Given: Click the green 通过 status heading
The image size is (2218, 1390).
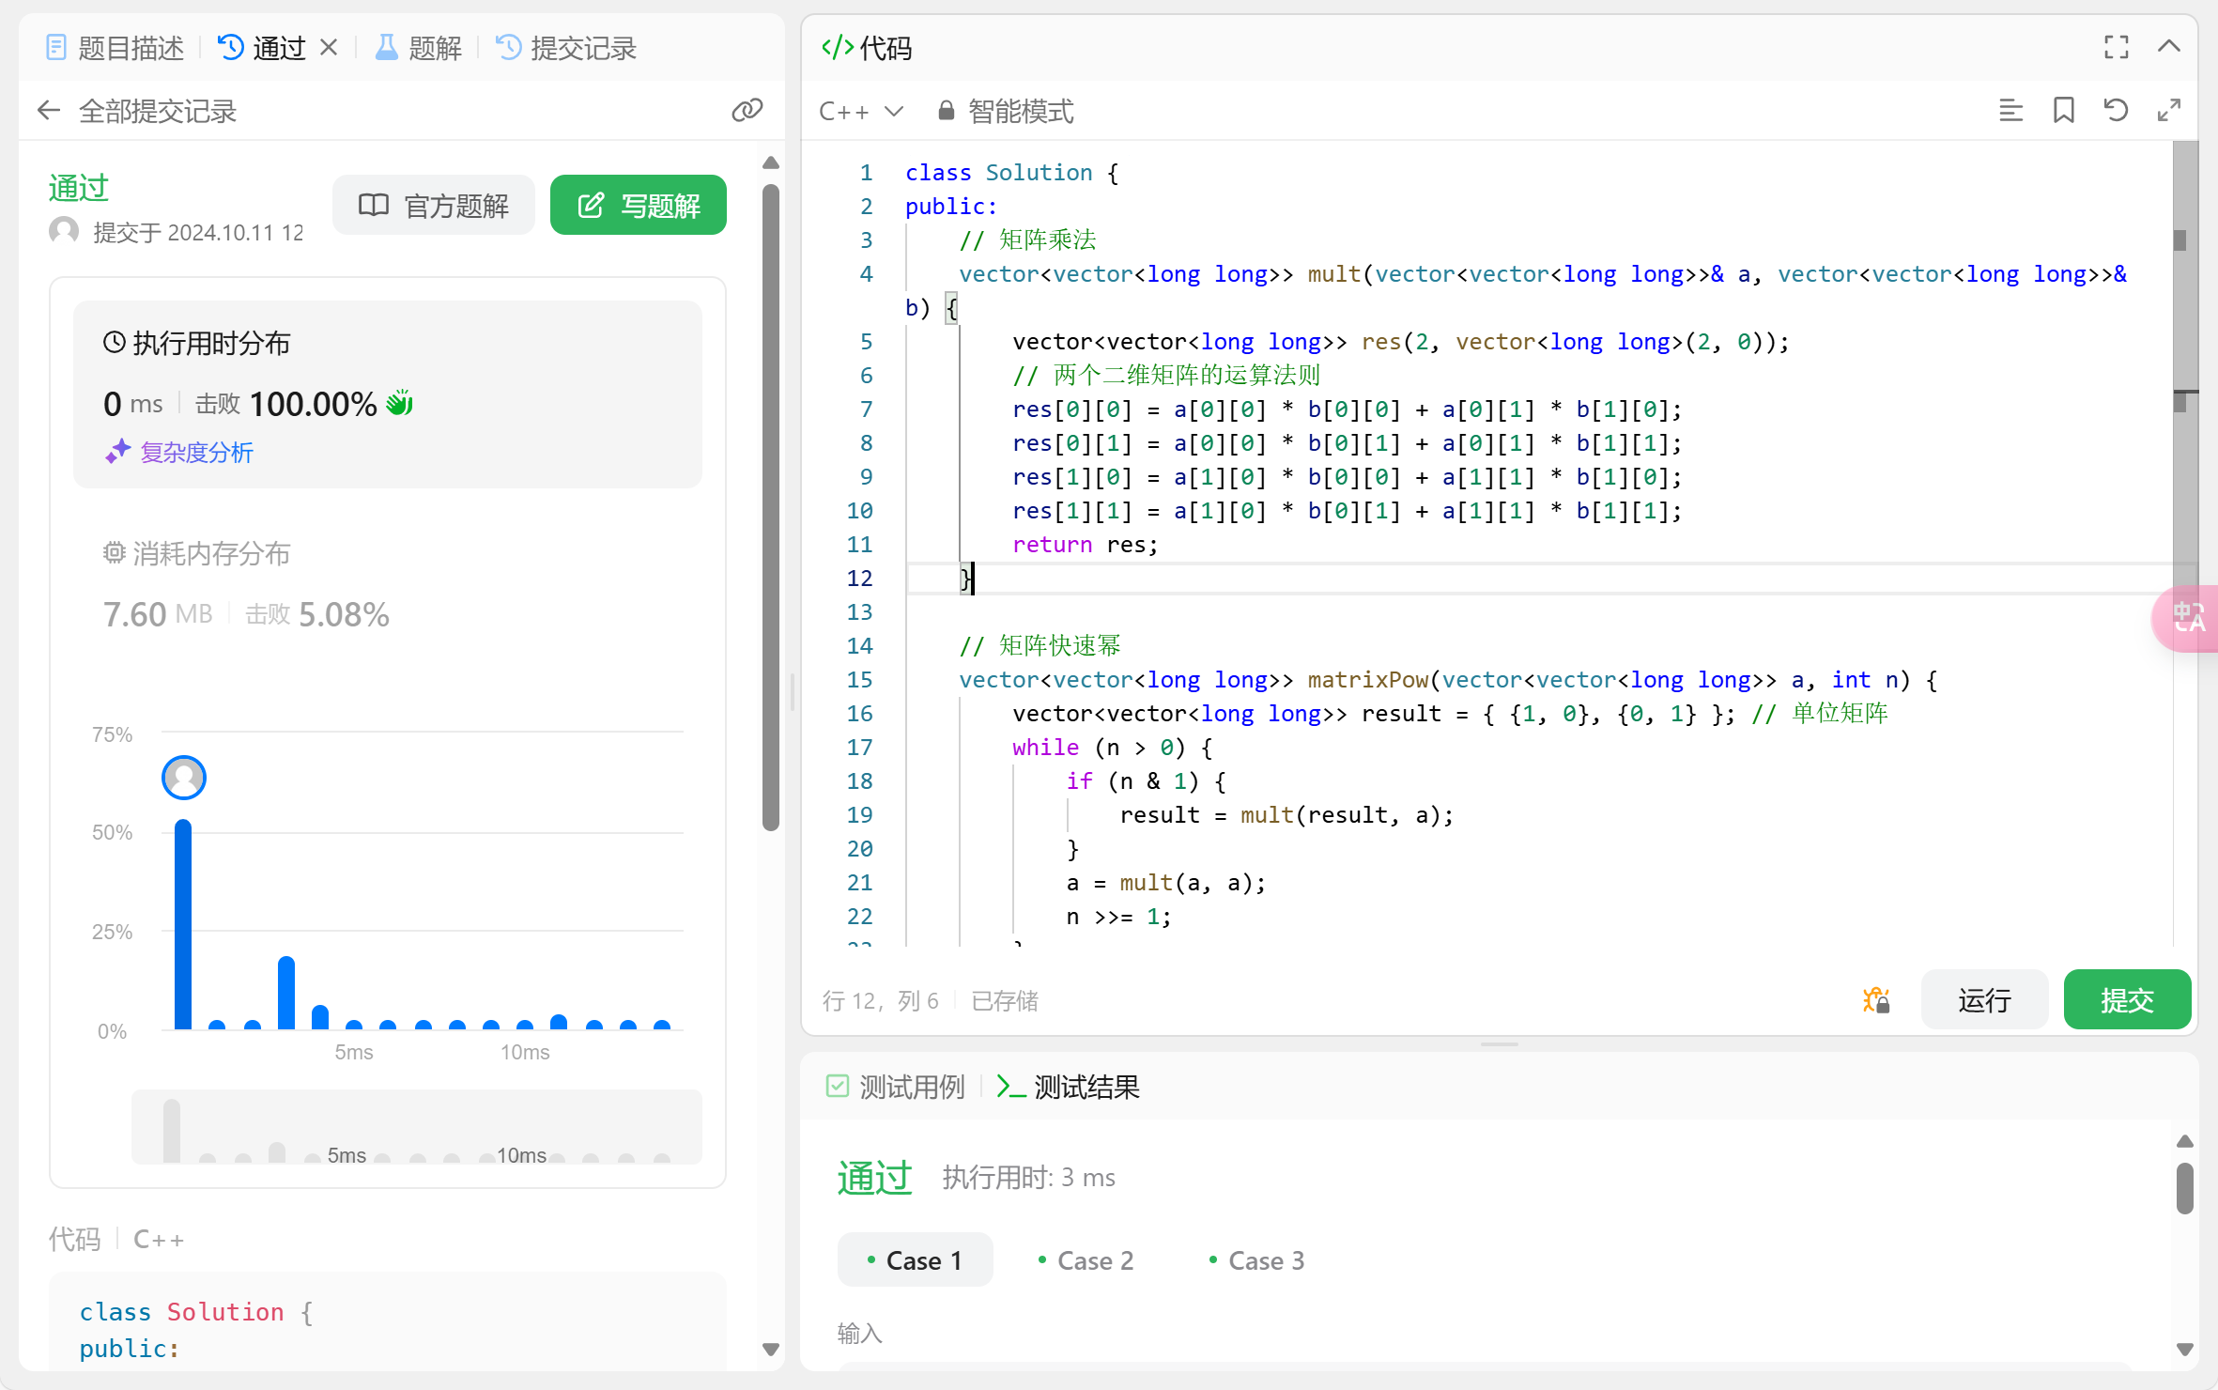Looking at the screenshot, I should [79, 188].
